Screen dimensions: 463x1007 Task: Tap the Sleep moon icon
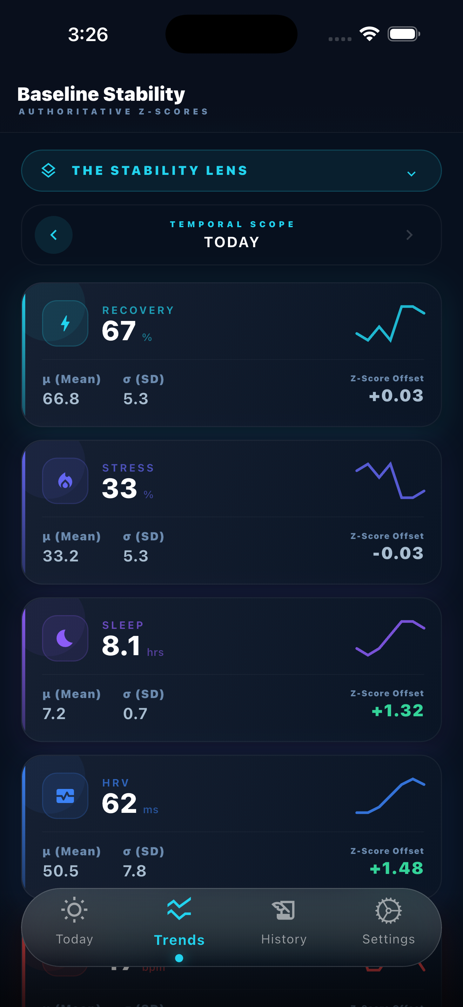click(65, 638)
